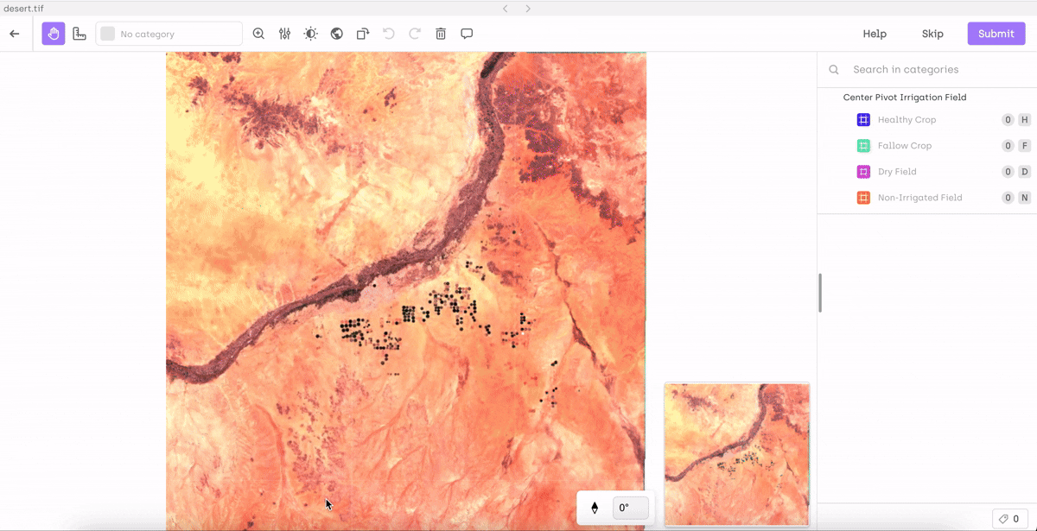1037x531 pixels.
Task: Click the D shortcut key badge
Action: coord(1025,172)
